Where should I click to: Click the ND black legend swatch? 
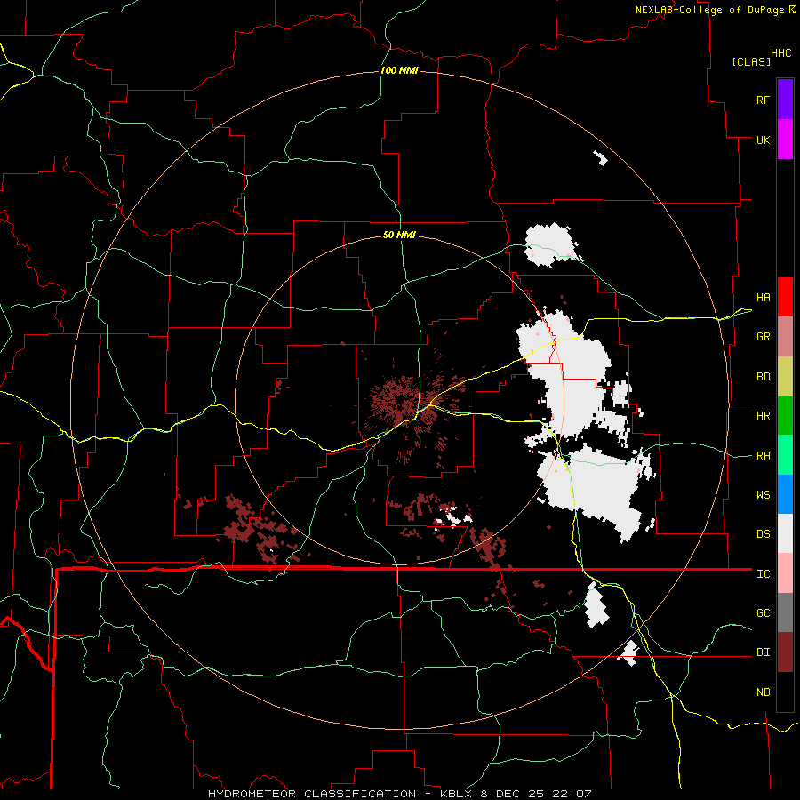pyautogui.click(x=785, y=692)
